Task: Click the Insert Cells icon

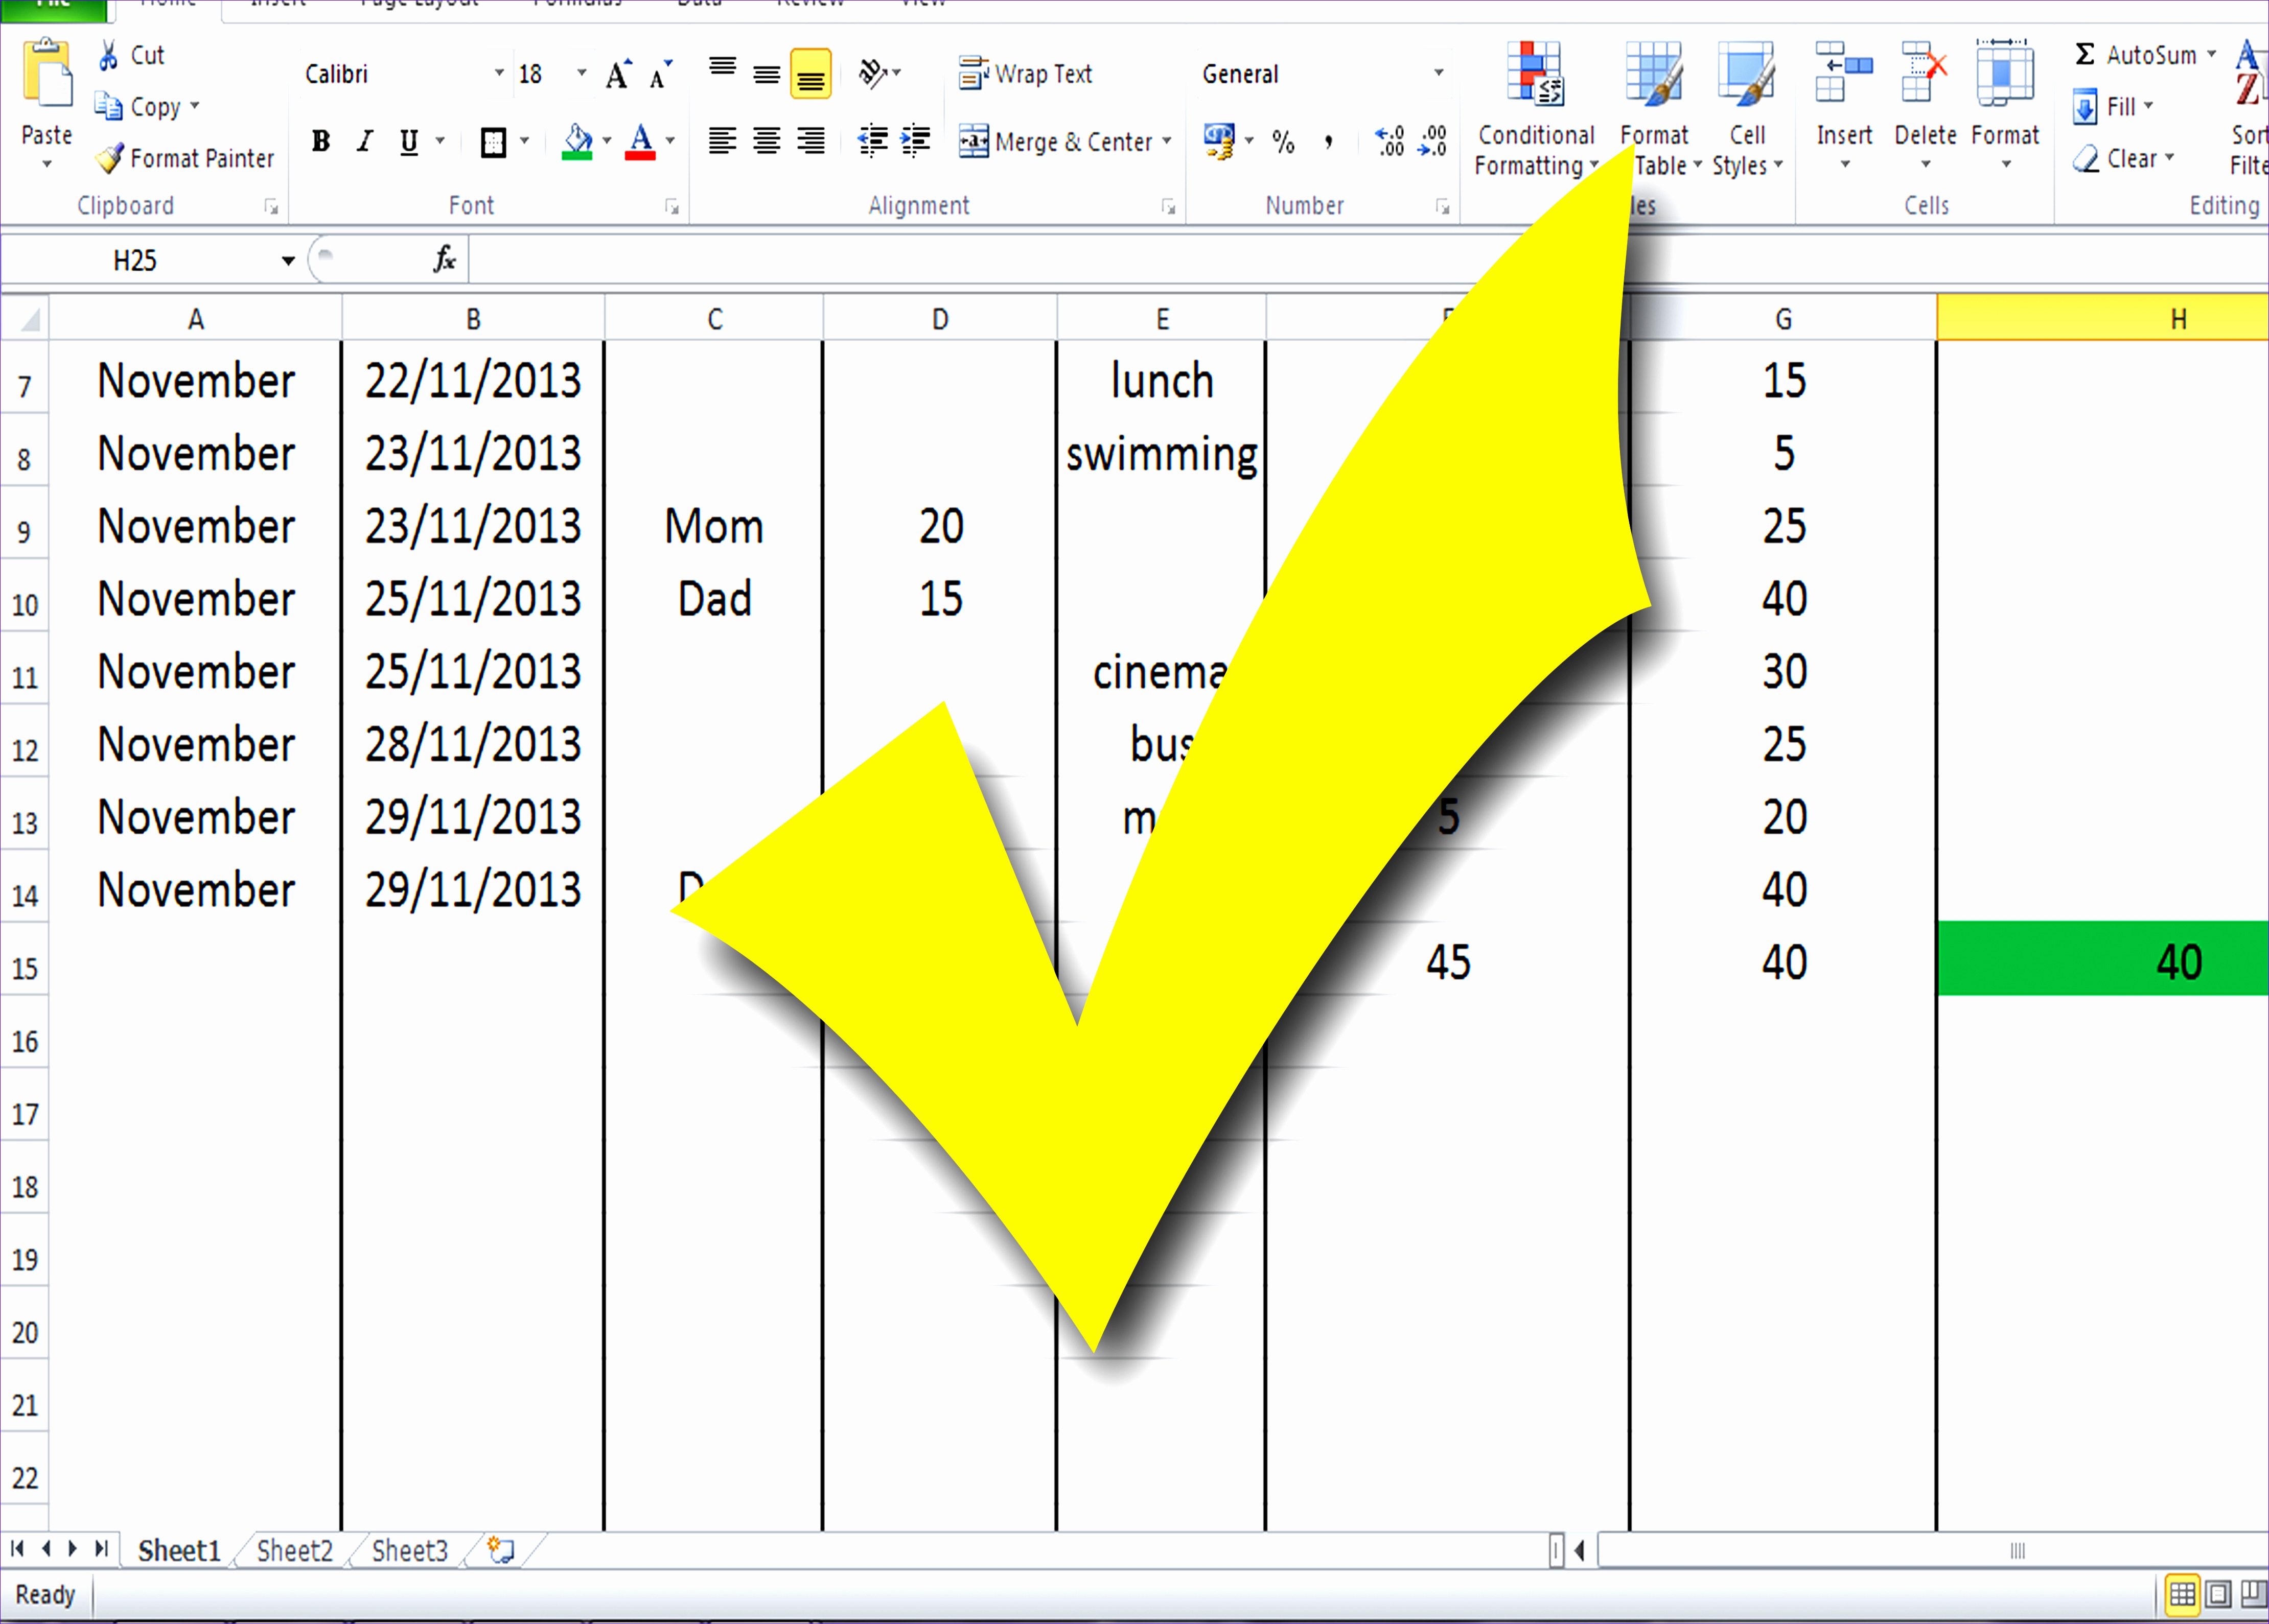Action: tap(1844, 72)
